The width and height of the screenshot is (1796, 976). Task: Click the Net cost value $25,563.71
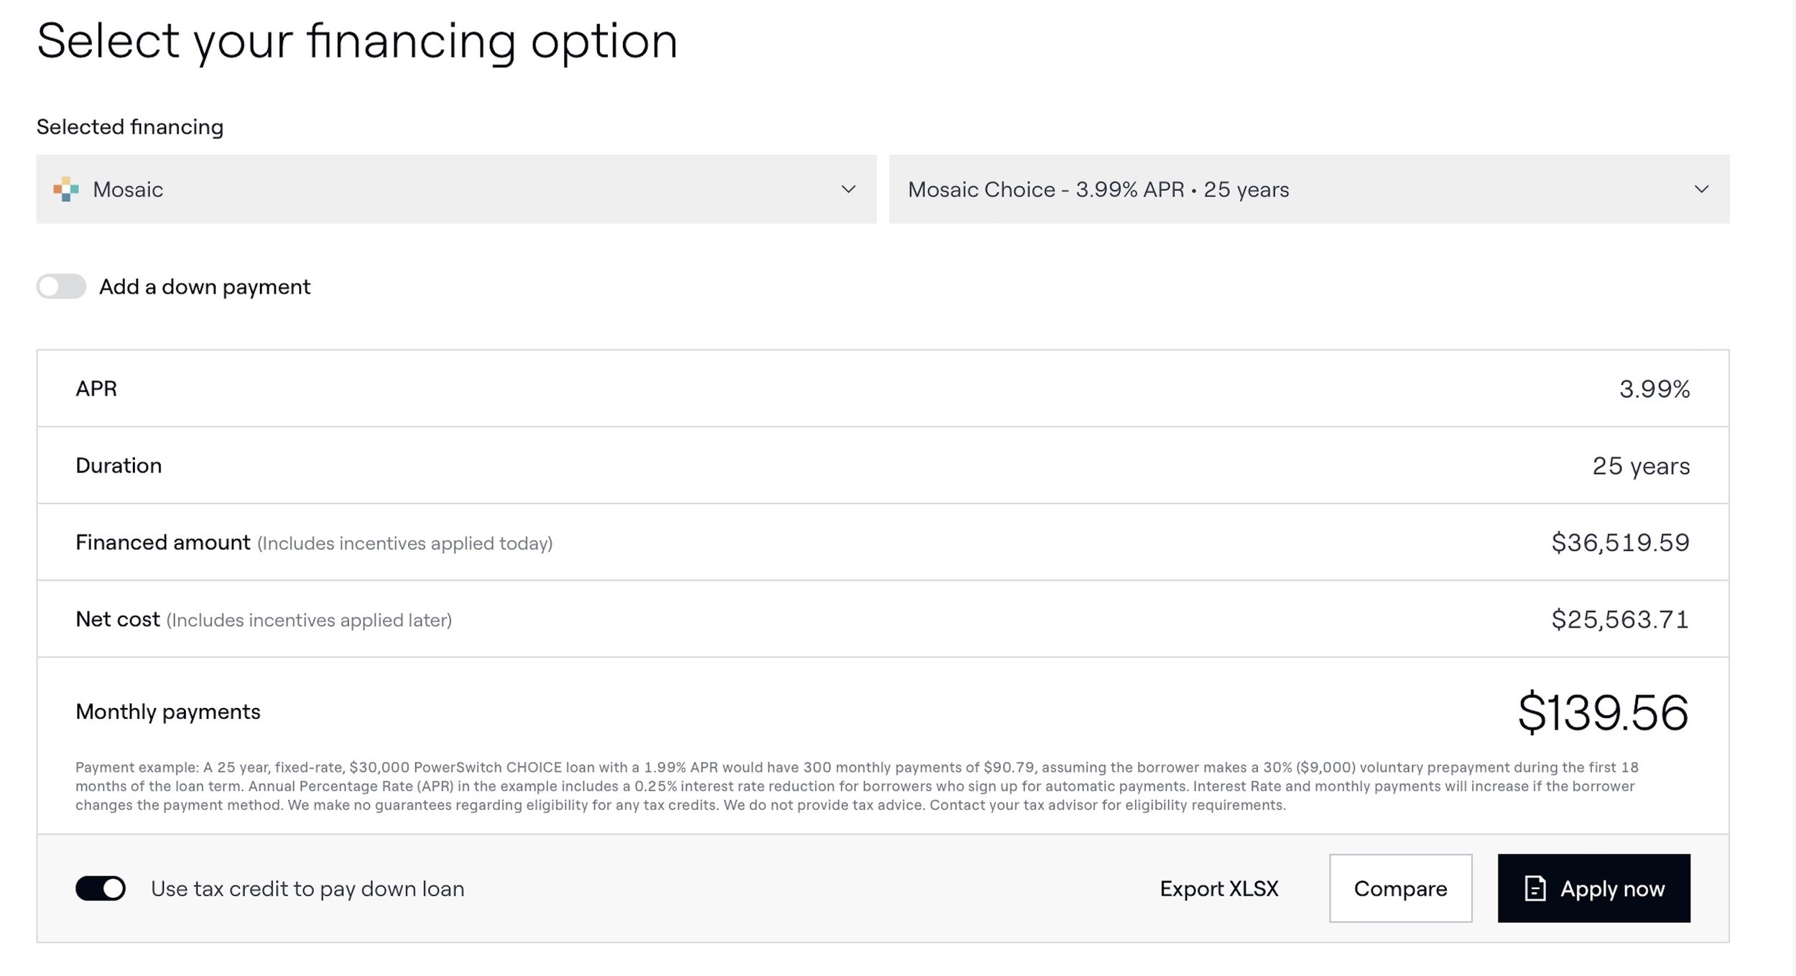point(1620,619)
